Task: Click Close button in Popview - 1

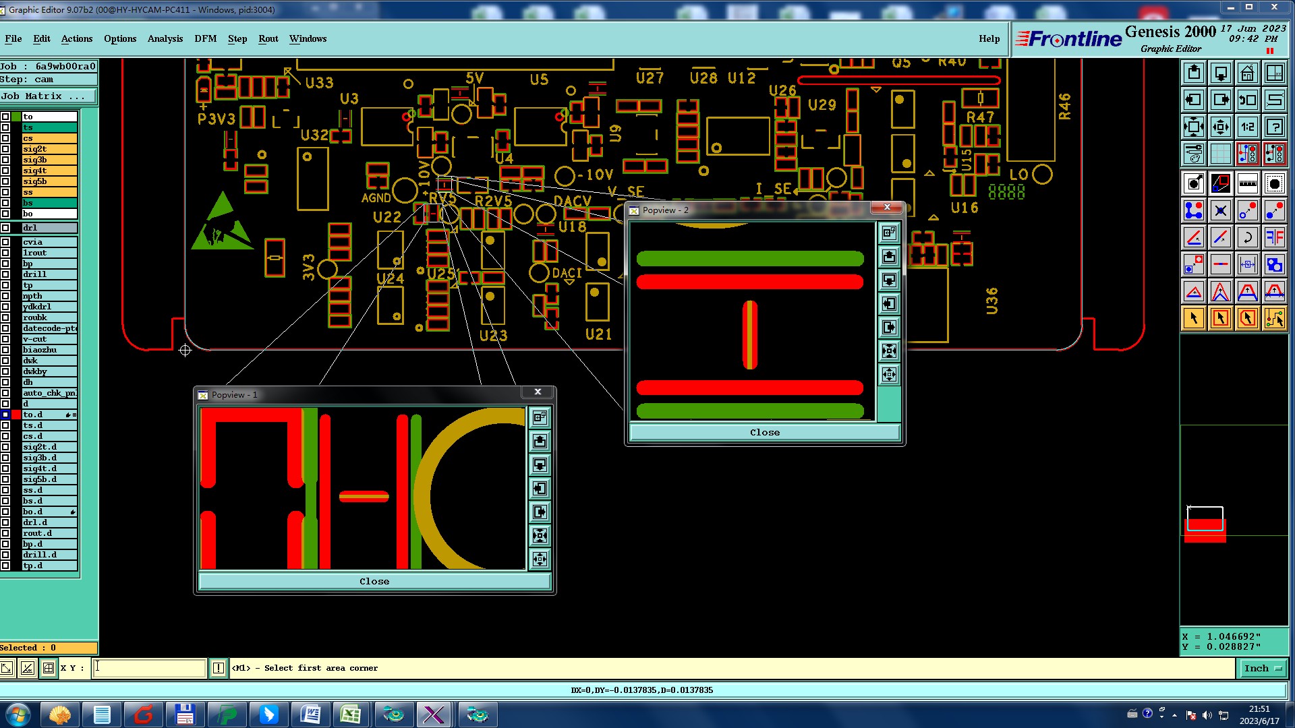Action: [374, 581]
